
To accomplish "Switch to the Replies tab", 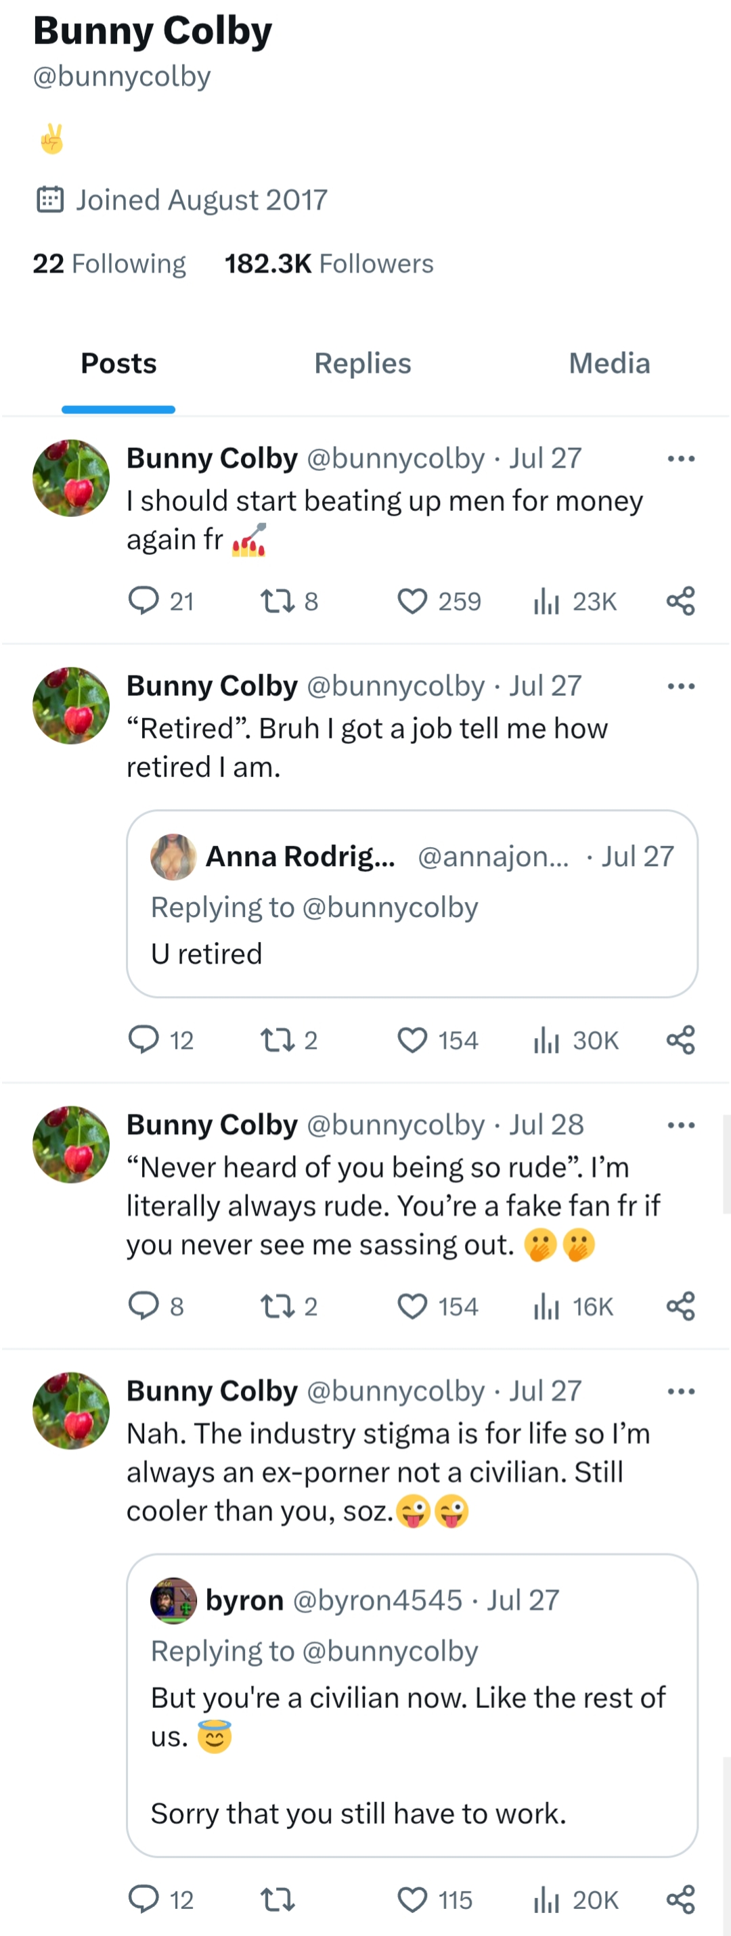I will point(363,364).
